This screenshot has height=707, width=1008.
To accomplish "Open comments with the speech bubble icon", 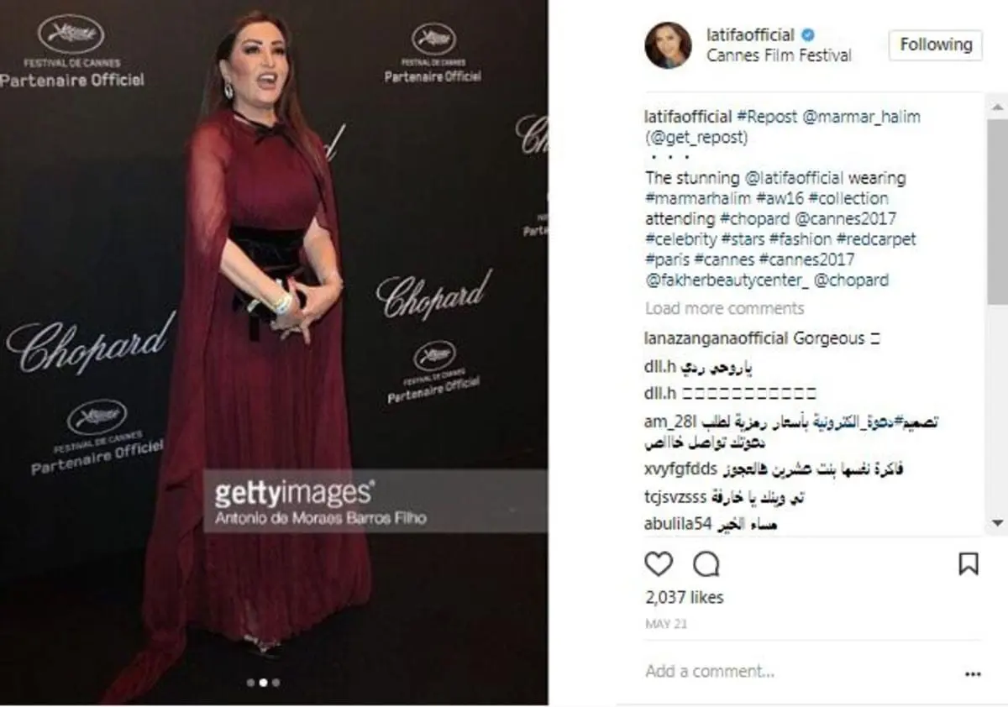I will coord(706,564).
